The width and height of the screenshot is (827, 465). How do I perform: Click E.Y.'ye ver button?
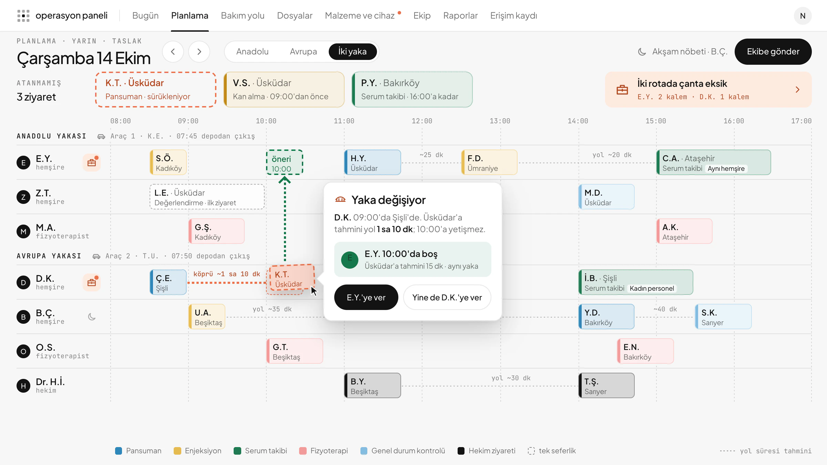pyautogui.click(x=366, y=297)
